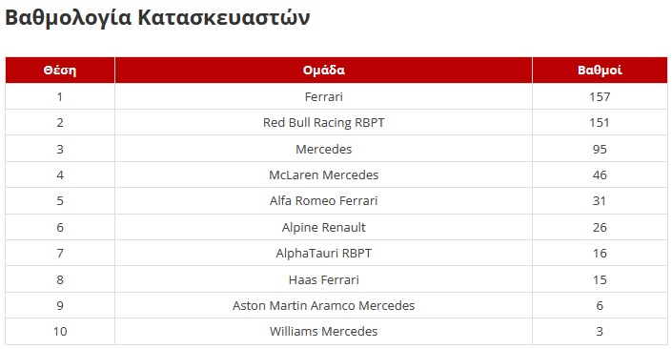Click the Βαθμοί column header
Viewport: 672px width, 349px height.
(x=600, y=70)
